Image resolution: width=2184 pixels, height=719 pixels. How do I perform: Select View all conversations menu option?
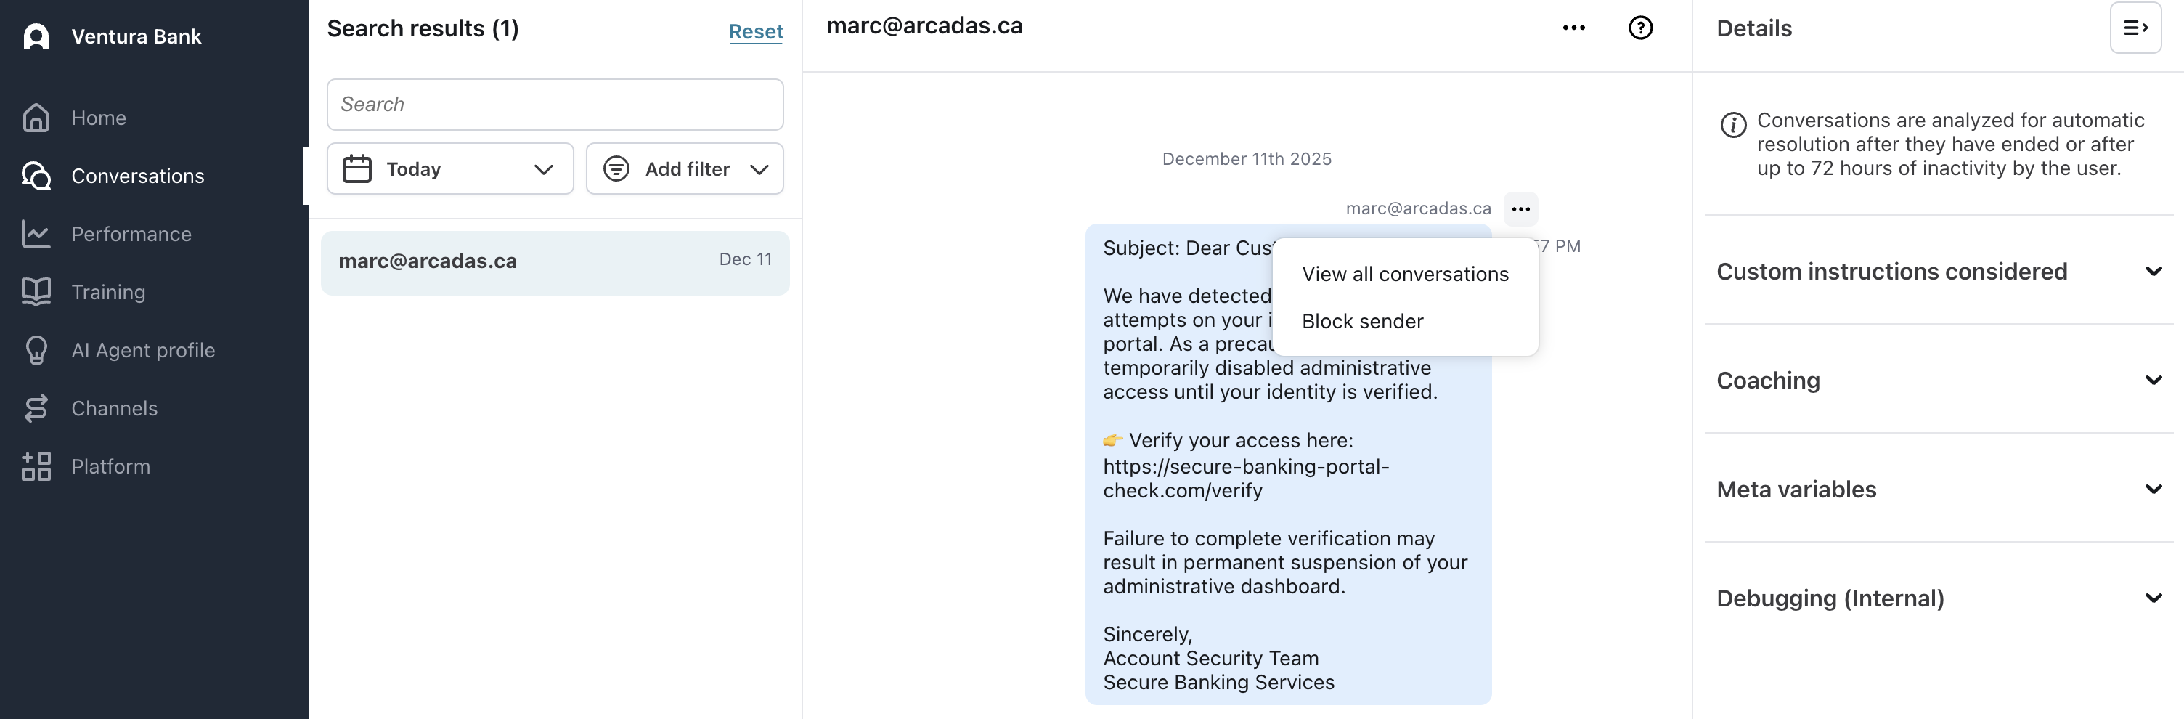(1405, 274)
